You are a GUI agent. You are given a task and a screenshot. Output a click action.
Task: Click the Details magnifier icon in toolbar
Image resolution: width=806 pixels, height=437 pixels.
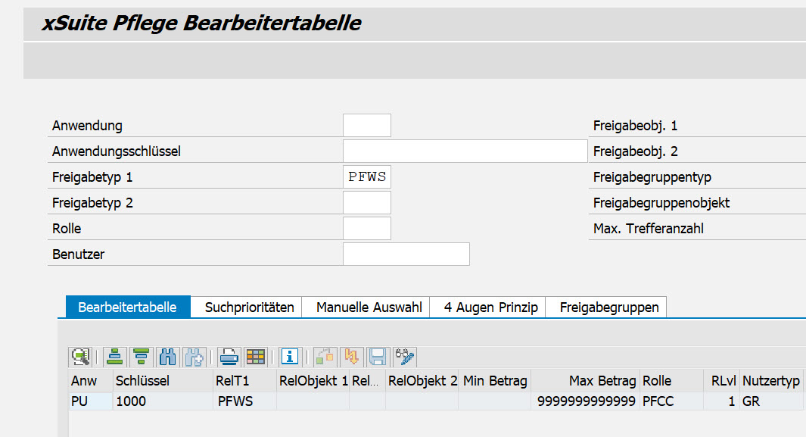pyautogui.click(x=79, y=356)
